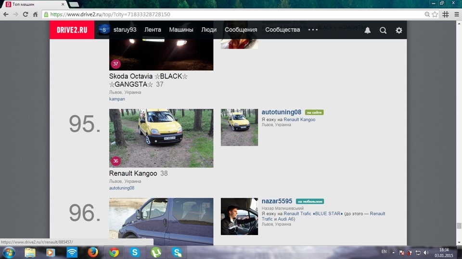Switch to Chrome on the taskbar
462x259 pixels.
click(x=114, y=253)
